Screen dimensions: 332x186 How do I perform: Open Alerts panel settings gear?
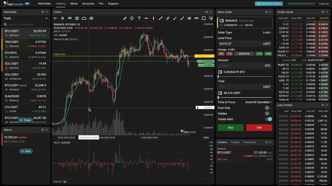coord(43,130)
